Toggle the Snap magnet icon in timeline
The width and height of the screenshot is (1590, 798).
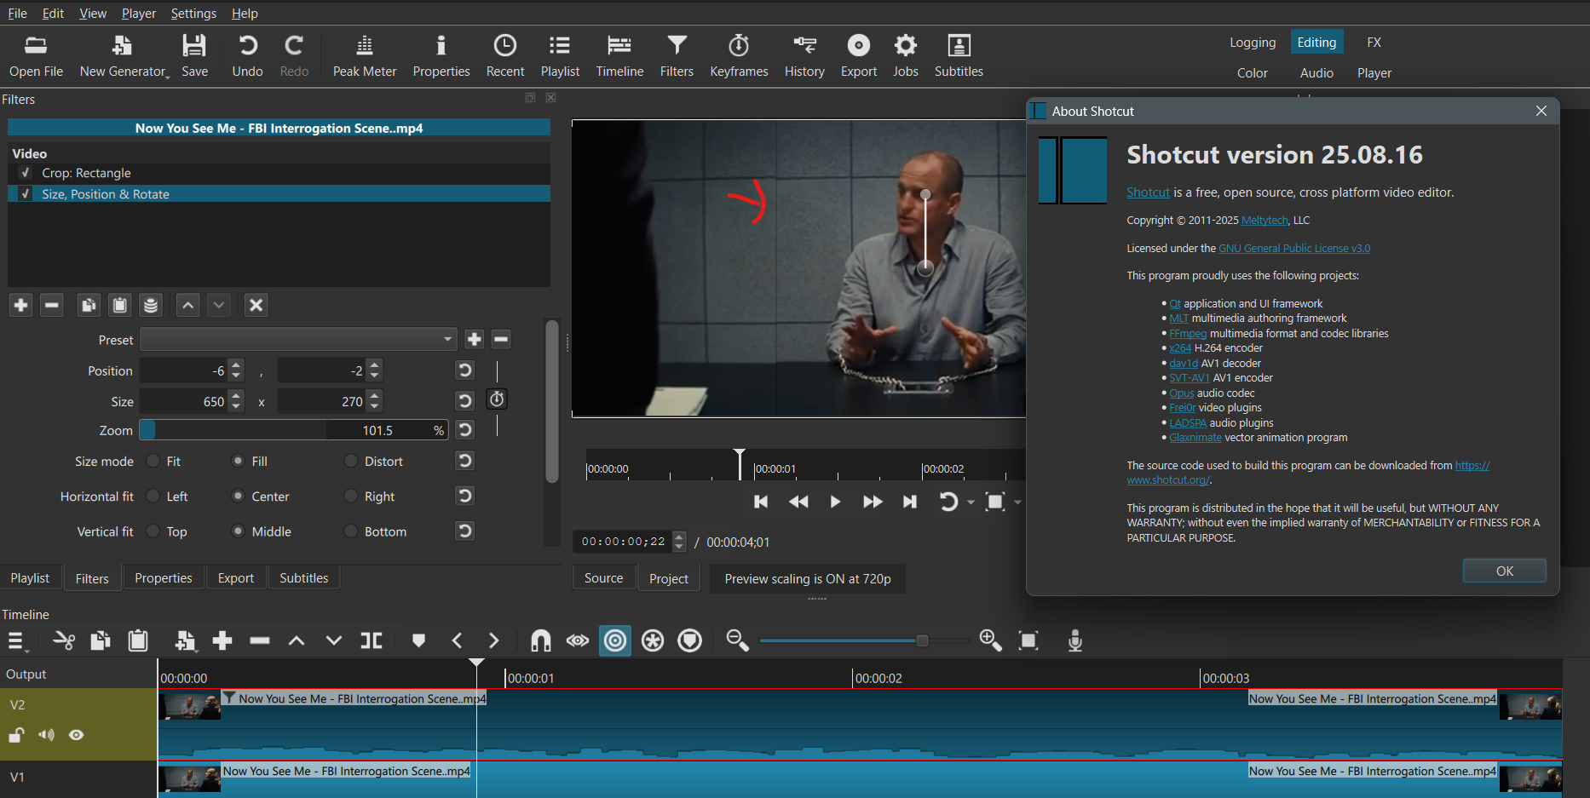coord(540,640)
